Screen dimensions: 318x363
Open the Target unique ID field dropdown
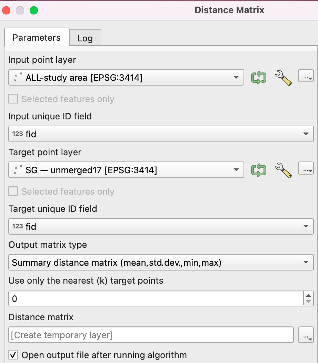pos(161,226)
